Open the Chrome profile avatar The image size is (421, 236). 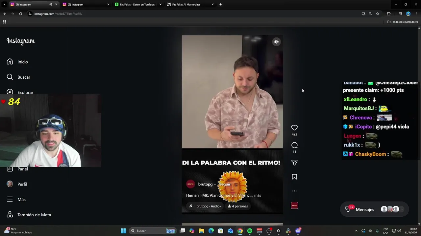coord(408,14)
